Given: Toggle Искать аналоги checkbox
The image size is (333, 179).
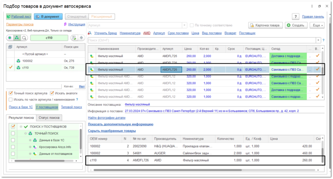Looking at the screenshot, I should tap(52, 93).
